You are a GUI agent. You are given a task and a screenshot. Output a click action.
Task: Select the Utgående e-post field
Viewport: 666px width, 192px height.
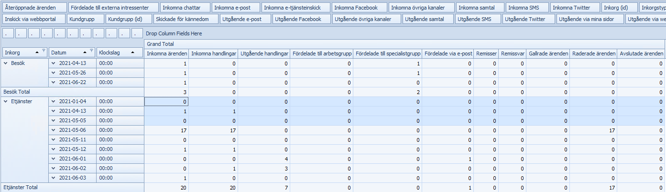point(245,19)
